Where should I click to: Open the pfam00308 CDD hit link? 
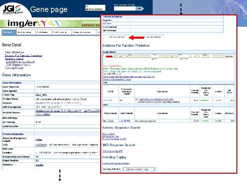(x=125, y=121)
